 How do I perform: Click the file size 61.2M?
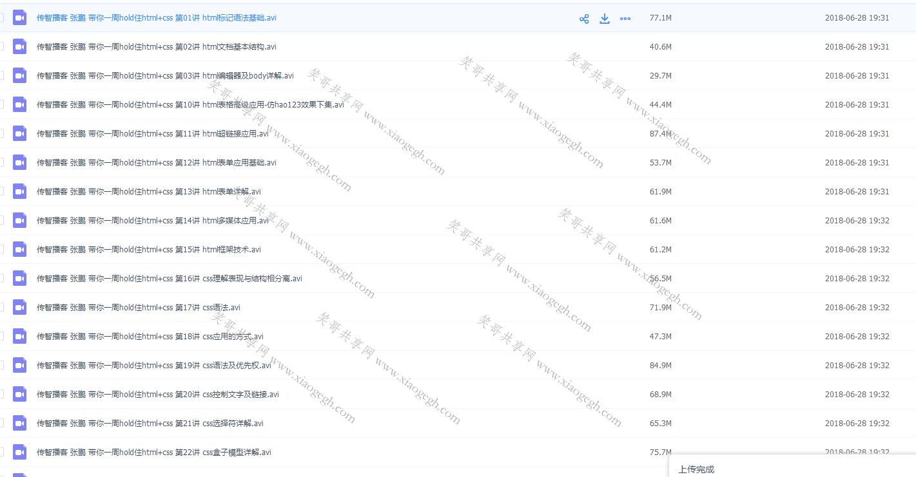(661, 250)
